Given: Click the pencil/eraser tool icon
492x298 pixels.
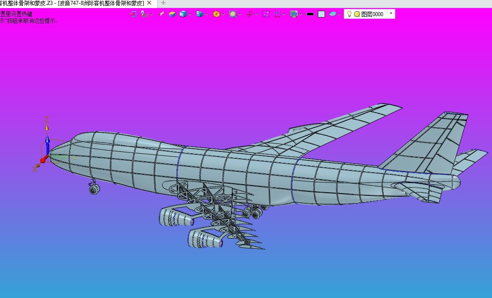Looking at the screenshot, I should pos(162,14).
